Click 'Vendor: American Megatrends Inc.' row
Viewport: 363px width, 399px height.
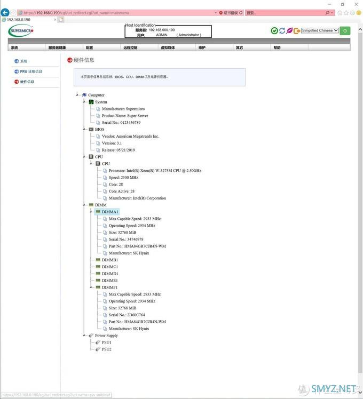(x=130, y=136)
